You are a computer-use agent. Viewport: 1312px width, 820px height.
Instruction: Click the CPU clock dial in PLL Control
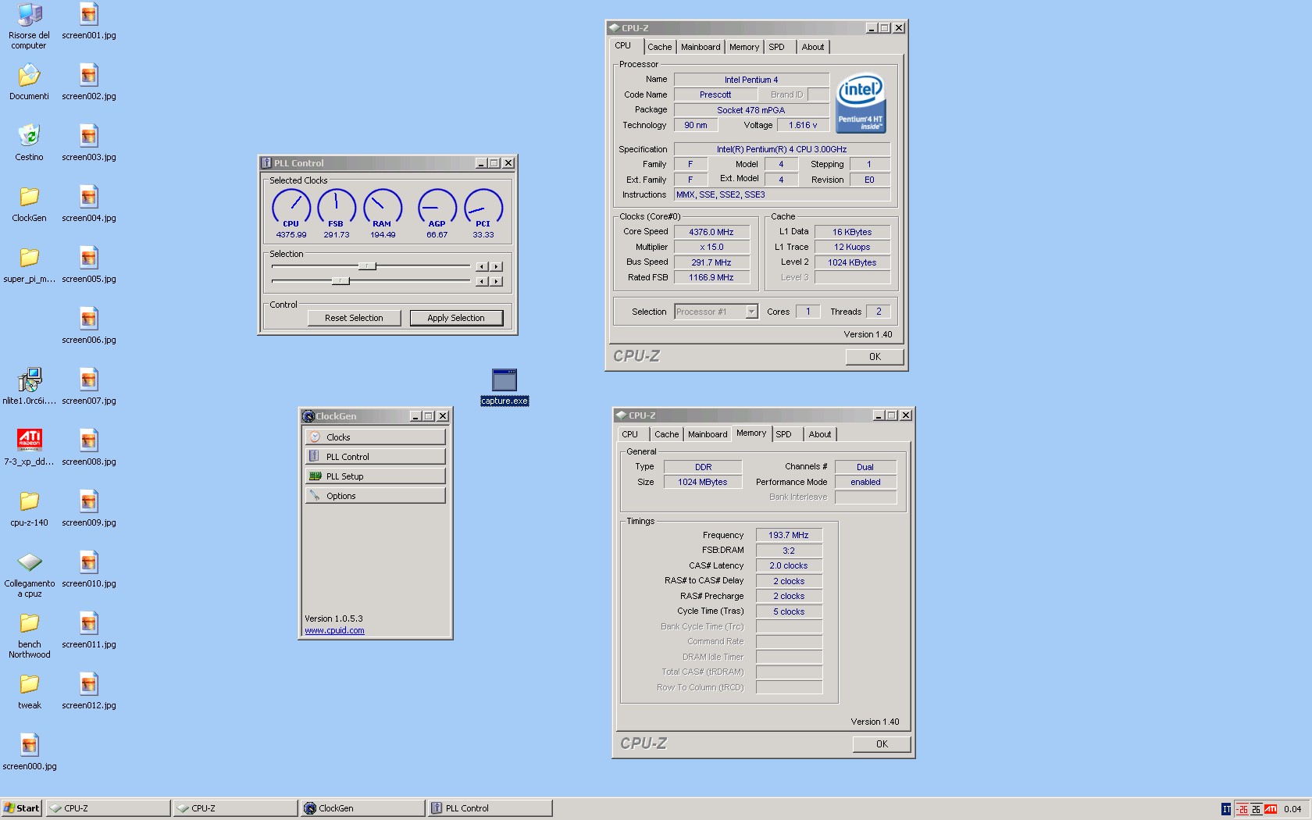291,208
